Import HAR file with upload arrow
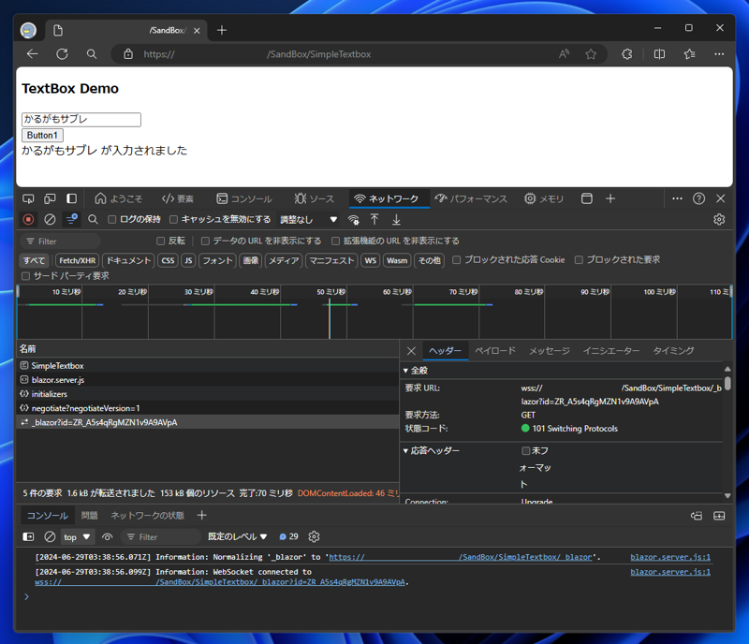 (374, 219)
